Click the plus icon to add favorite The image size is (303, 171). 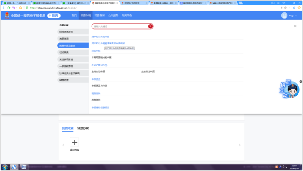point(75,142)
